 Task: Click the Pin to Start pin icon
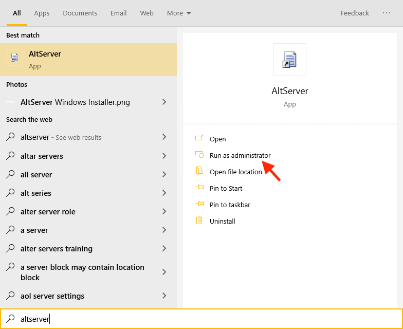point(199,187)
